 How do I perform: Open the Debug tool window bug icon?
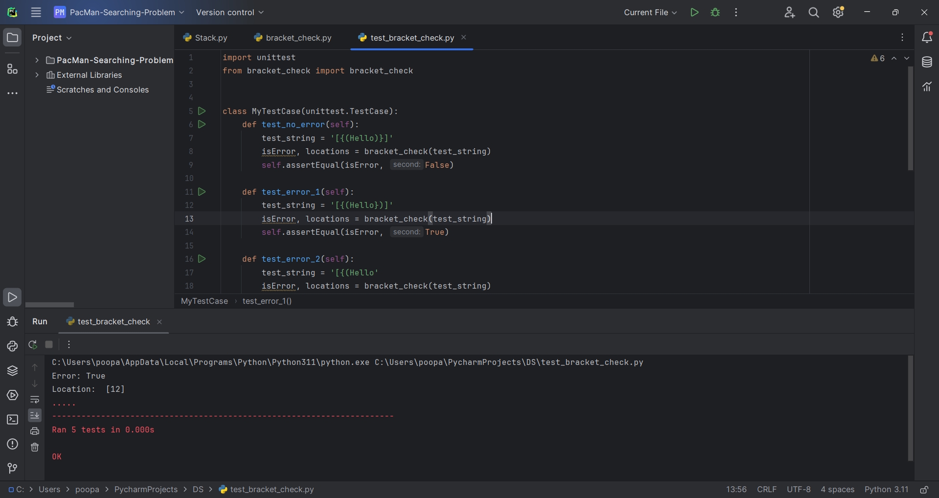12,322
